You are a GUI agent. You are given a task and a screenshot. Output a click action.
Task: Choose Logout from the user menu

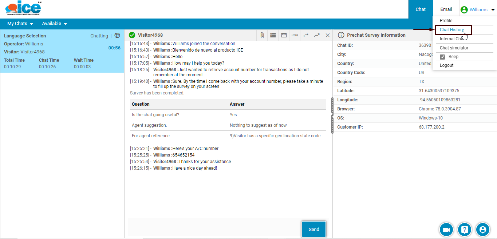(447, 65)
